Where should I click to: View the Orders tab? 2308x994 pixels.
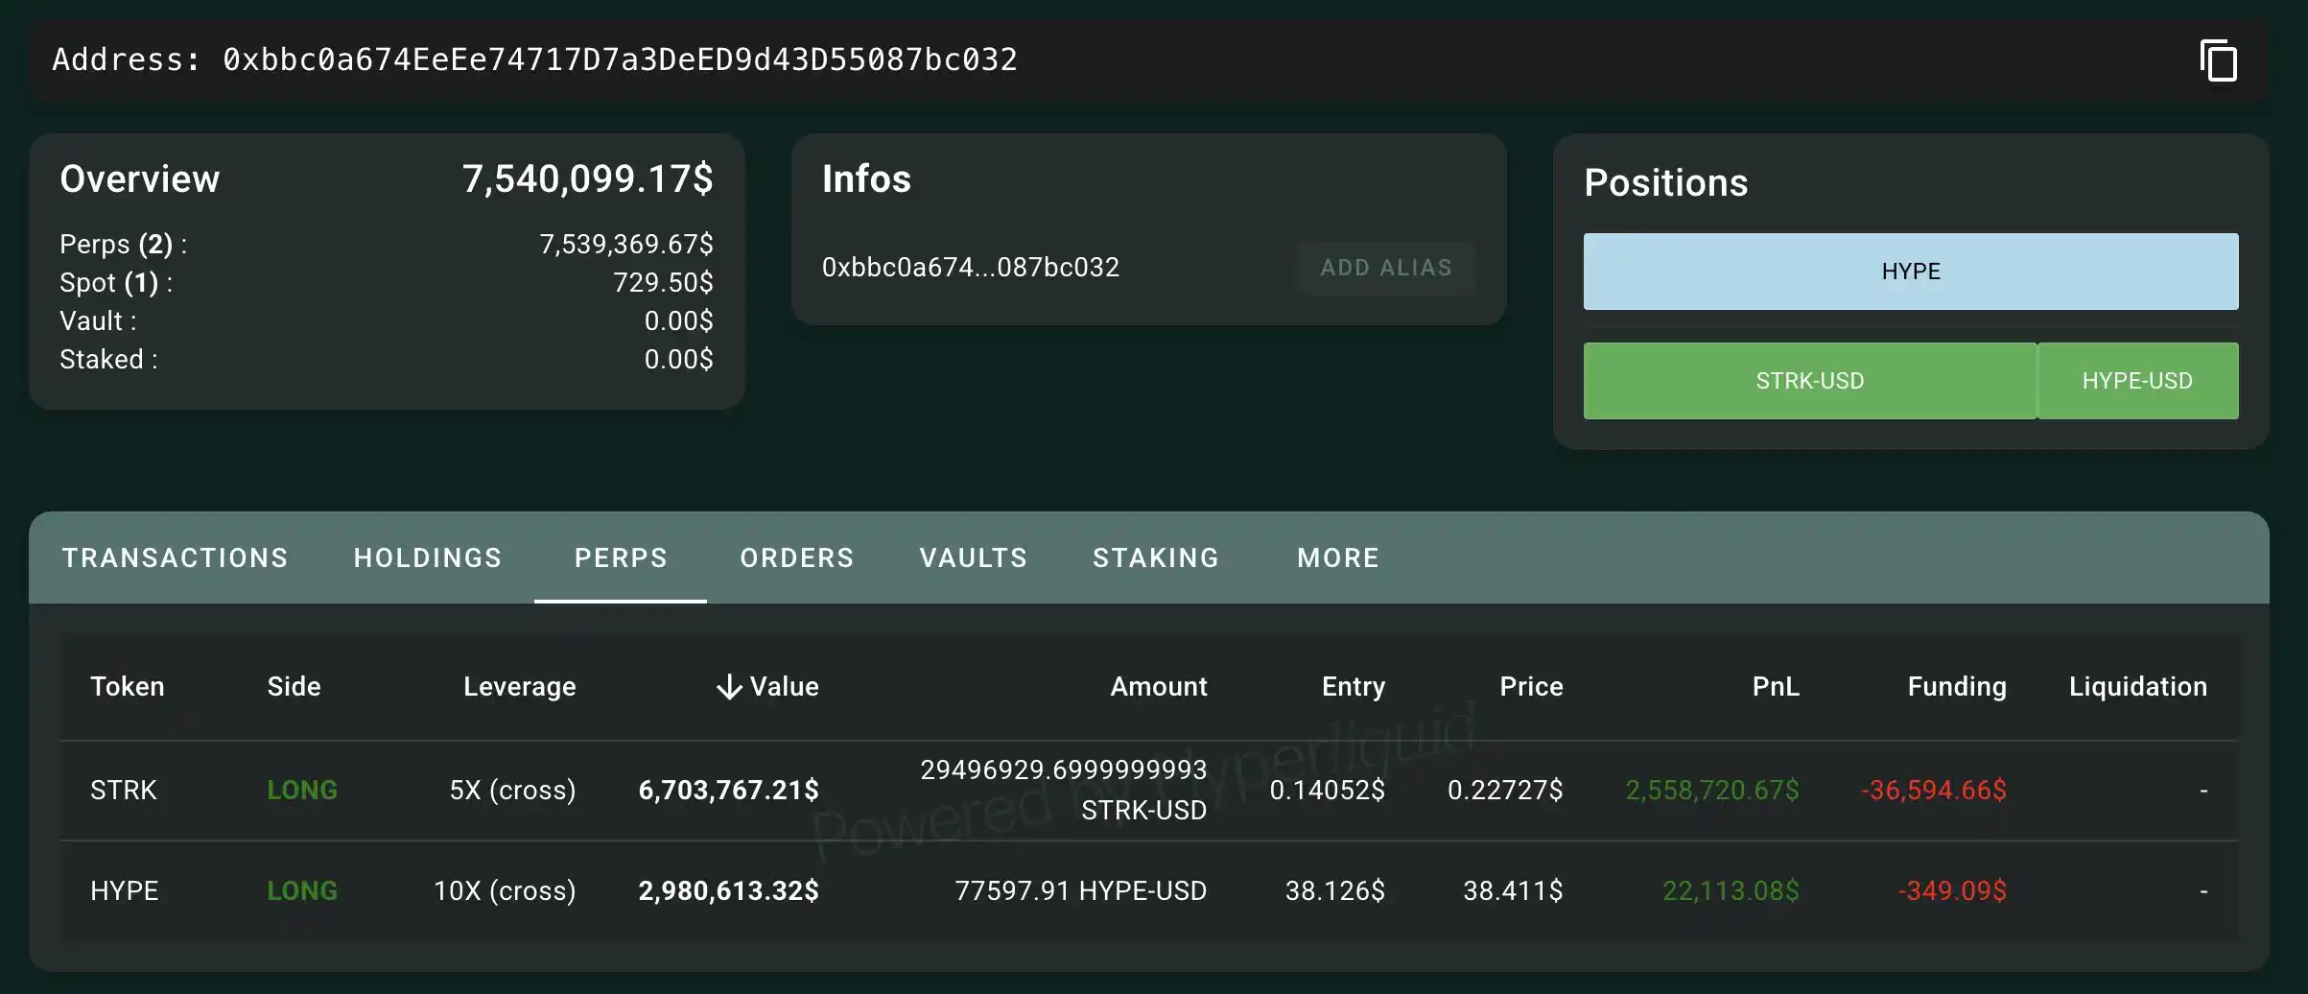796,557
